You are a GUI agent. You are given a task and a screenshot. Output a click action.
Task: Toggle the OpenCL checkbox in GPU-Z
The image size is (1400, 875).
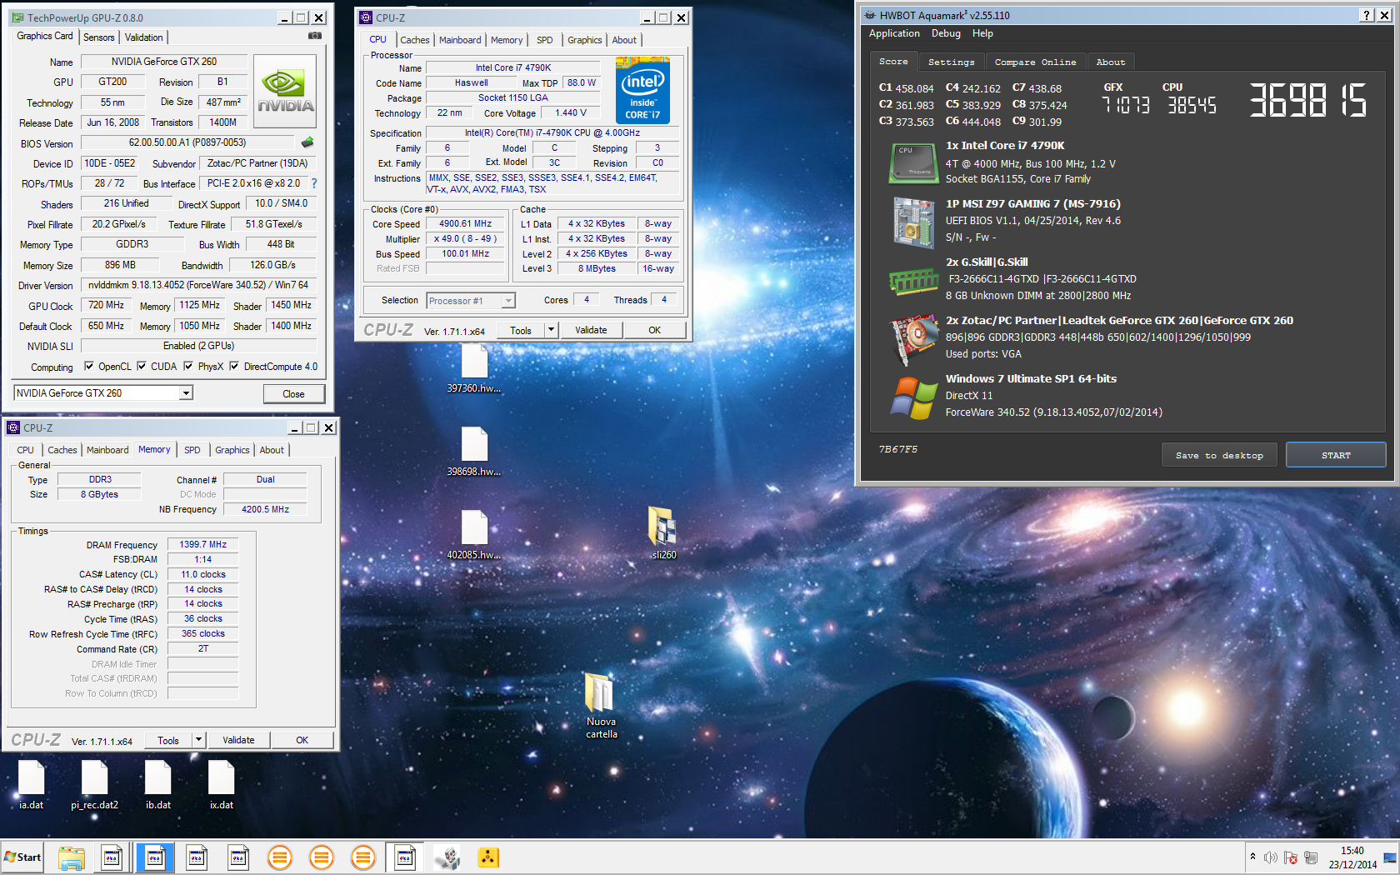pos(89,366)
